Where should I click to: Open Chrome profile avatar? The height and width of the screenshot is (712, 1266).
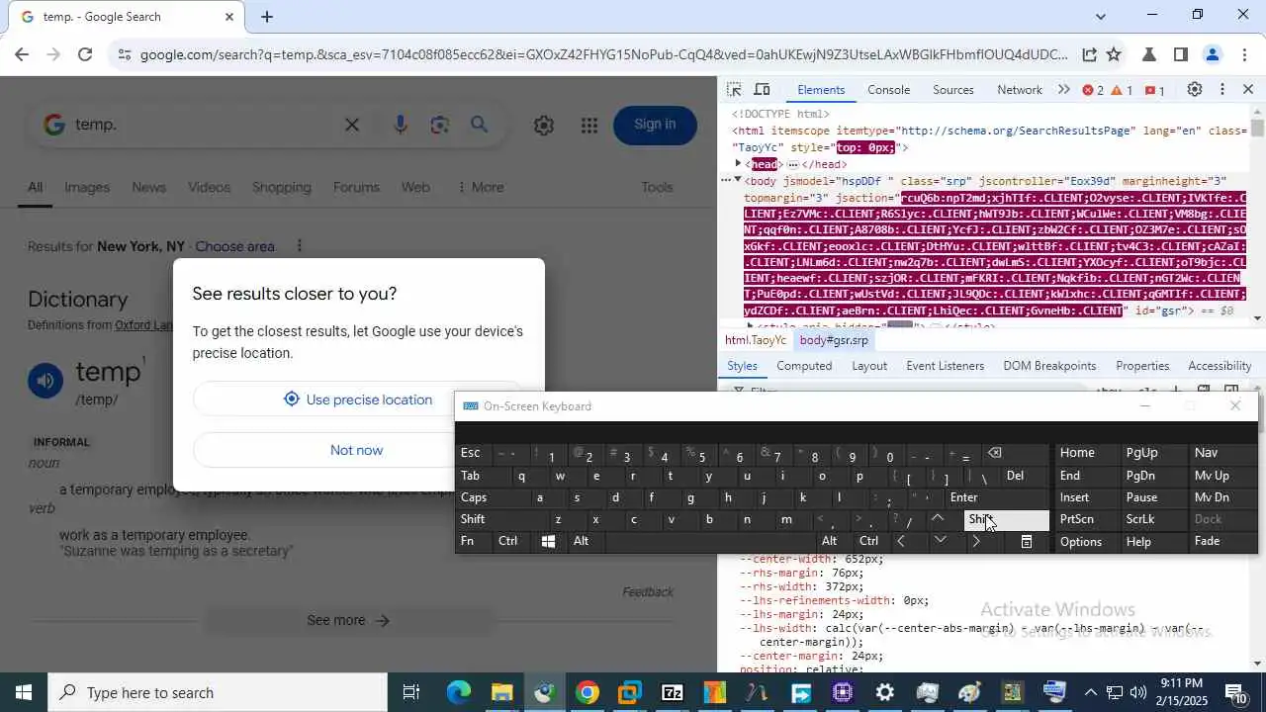1213,54
